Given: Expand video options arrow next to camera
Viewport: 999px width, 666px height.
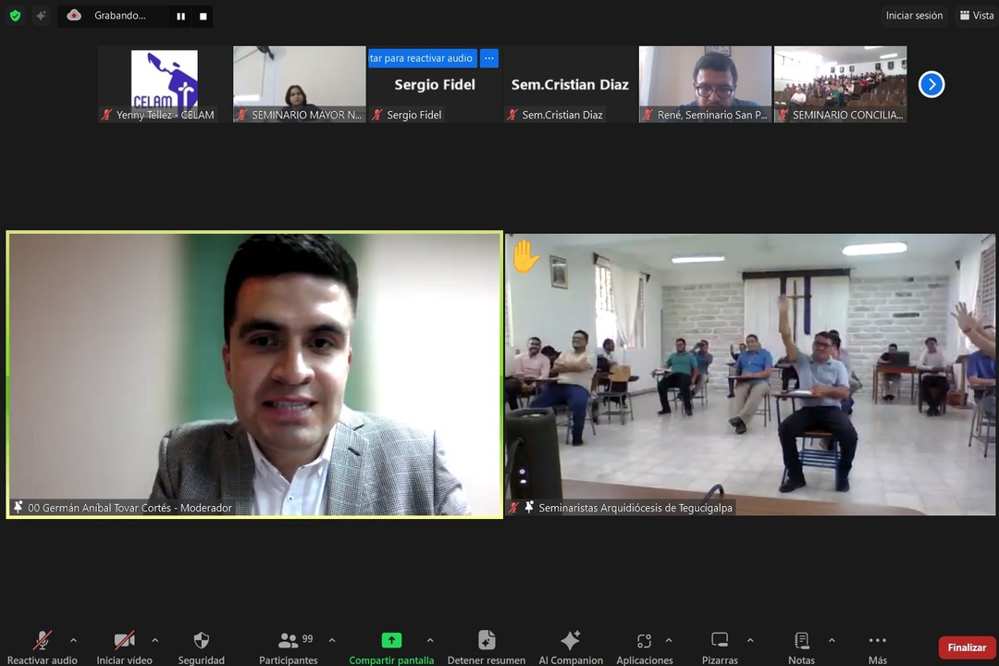Looking at the screenshot, I should [154, 640].
